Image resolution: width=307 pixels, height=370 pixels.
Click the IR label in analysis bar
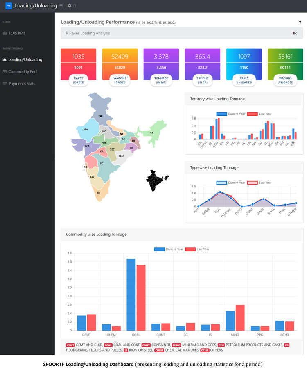(295, 33)
